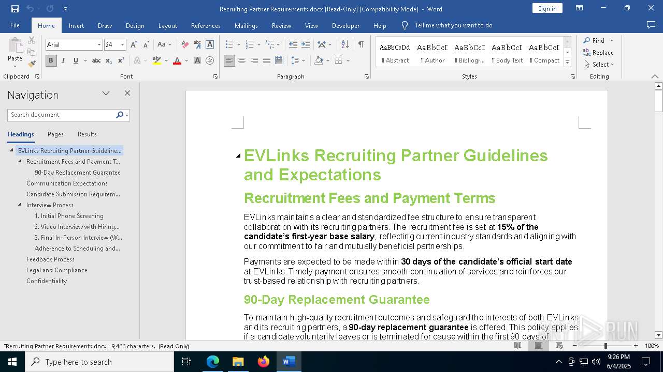Launch Firefox from the taskbar
The image size is (663, 372).
click(264, 362)
